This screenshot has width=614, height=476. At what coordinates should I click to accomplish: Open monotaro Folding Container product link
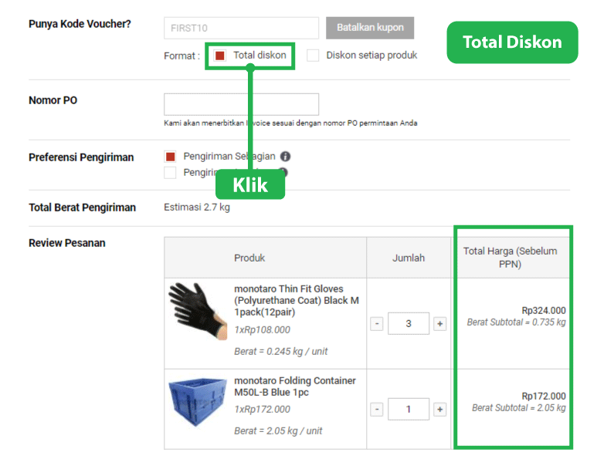tap(295, 387)
